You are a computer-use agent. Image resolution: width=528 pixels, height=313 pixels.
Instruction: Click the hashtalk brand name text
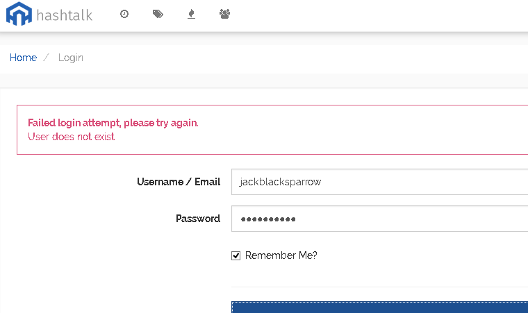(x=65, y=15)
